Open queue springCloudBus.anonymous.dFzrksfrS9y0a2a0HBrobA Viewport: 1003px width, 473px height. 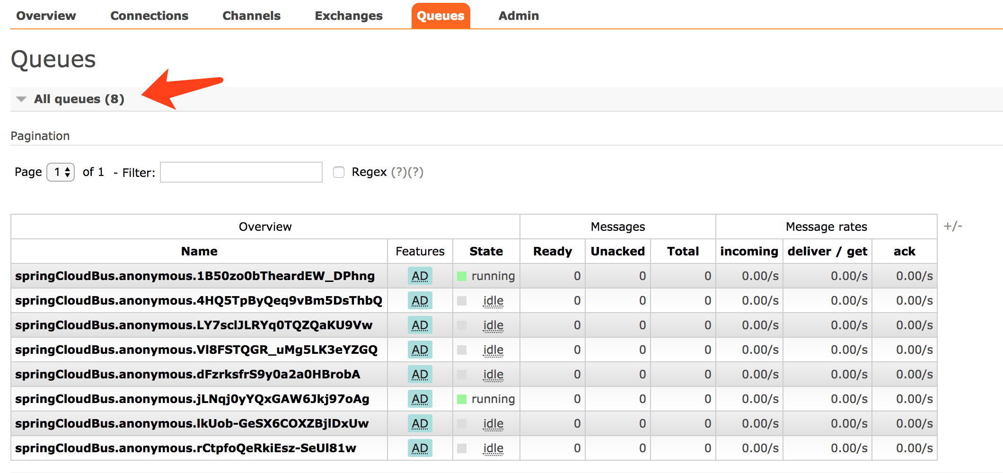click(188, 374)
